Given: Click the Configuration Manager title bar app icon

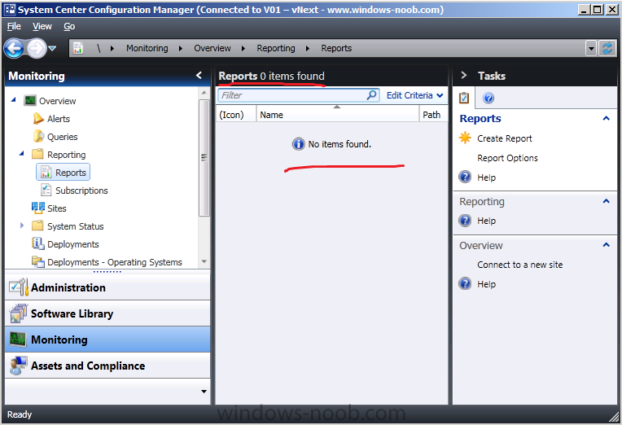Looking at the screenshot, I should pos(10,10).
